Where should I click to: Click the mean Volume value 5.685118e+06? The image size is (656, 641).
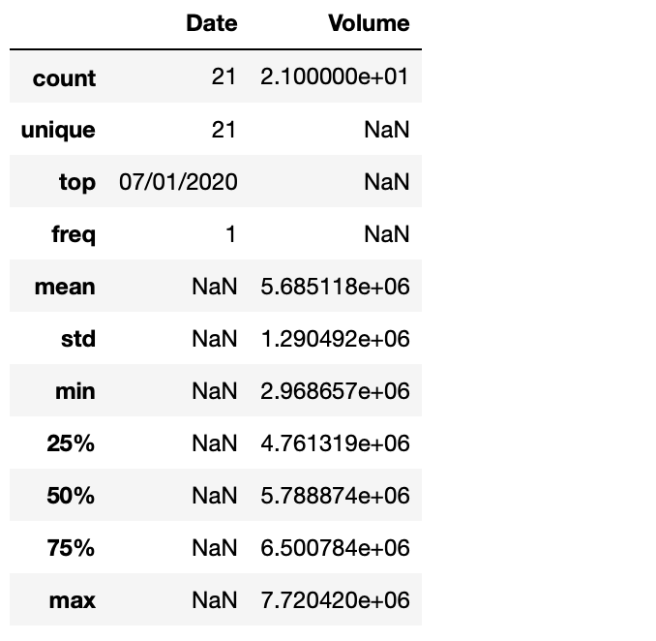pos(335,288)
